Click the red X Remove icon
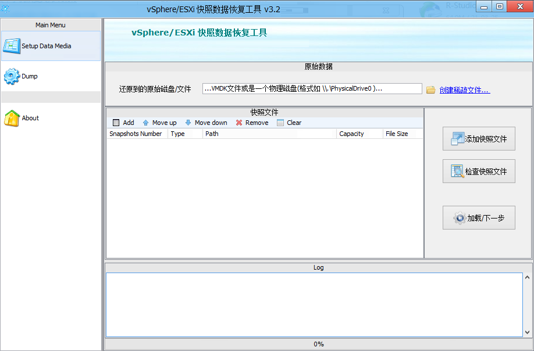534x351 pixels. [x=239, y=123]
